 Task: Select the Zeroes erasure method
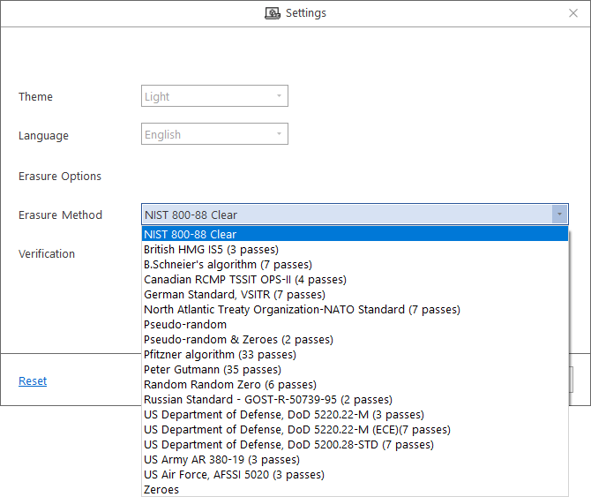(355, 489)
